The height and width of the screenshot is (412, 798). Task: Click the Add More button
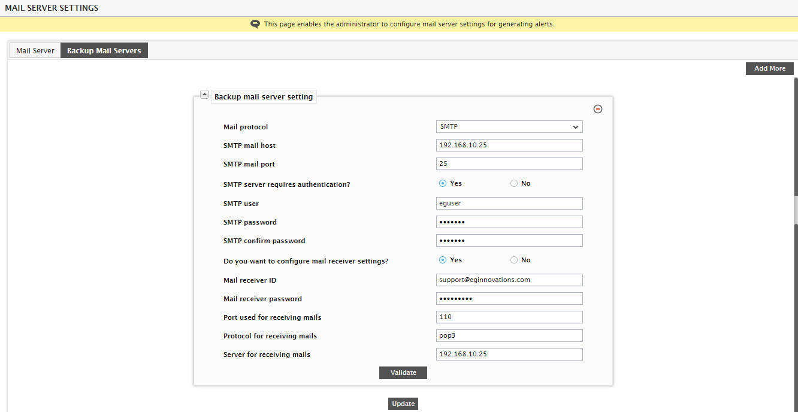770,68
